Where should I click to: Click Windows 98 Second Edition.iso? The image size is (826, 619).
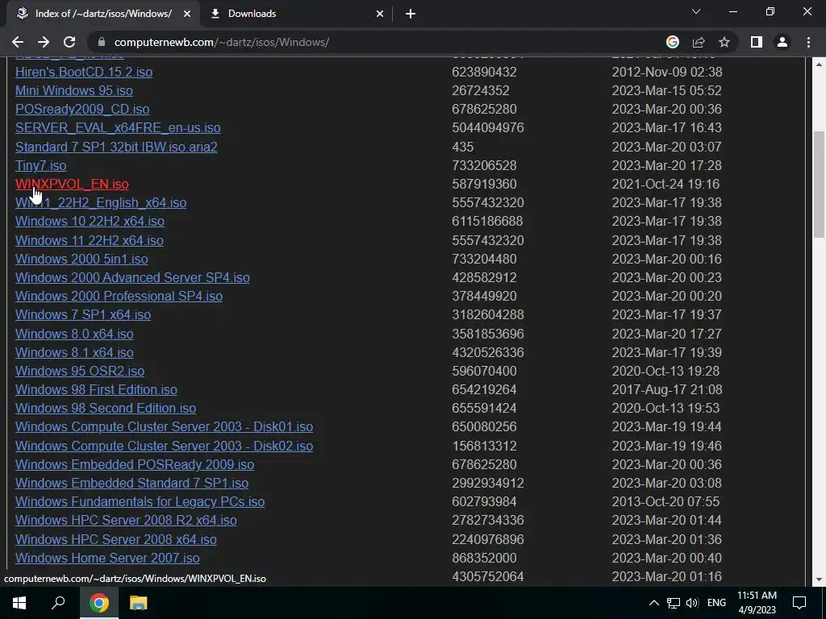click(x=106, y=408)
